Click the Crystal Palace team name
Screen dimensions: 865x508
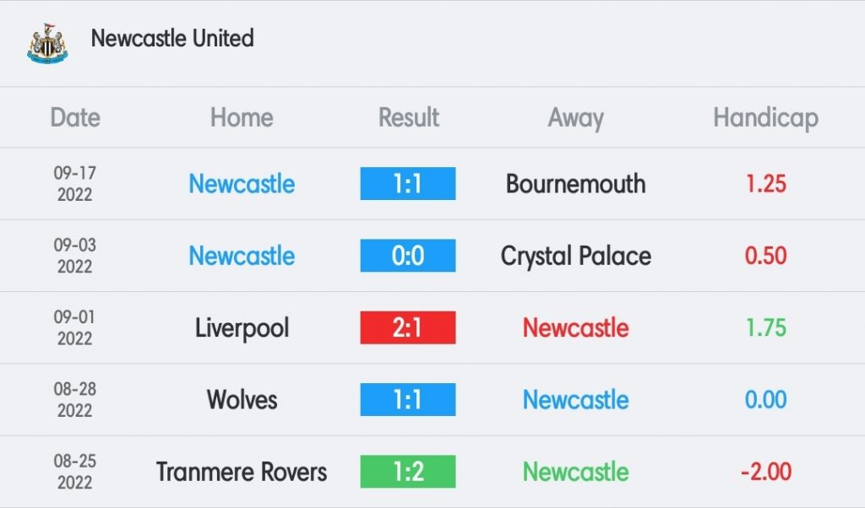[575, 257]
